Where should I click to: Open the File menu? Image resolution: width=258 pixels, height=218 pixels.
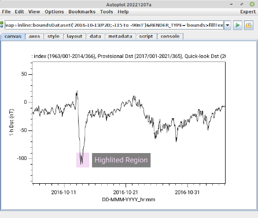(x=6, y=12)
